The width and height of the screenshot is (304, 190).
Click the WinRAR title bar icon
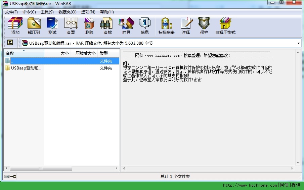click(x=5, y=3)
